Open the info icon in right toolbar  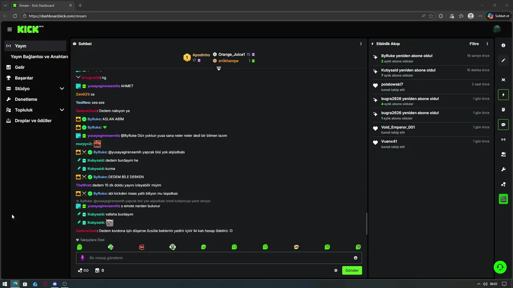tap(503, 45)
